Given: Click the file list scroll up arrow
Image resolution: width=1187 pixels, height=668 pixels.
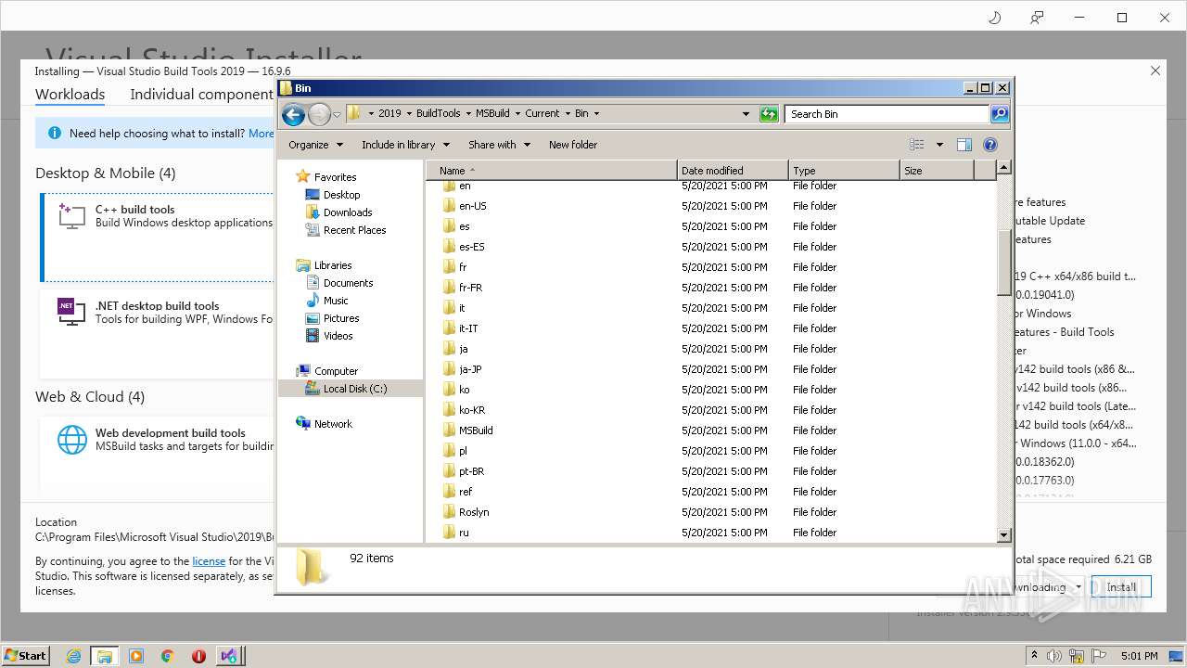Looking at the screenshot, I should coord(1003,168).
